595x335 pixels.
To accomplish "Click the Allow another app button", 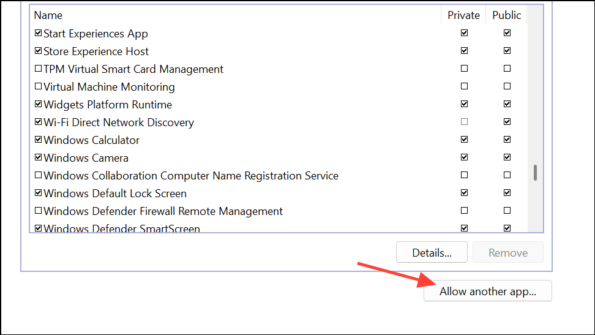I will (x=488, y=291).
